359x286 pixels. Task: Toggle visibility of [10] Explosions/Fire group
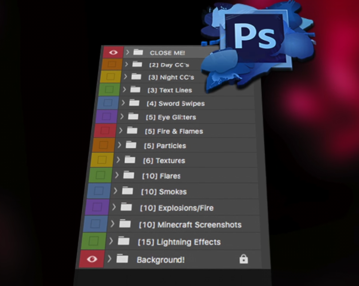click(97, 207)
